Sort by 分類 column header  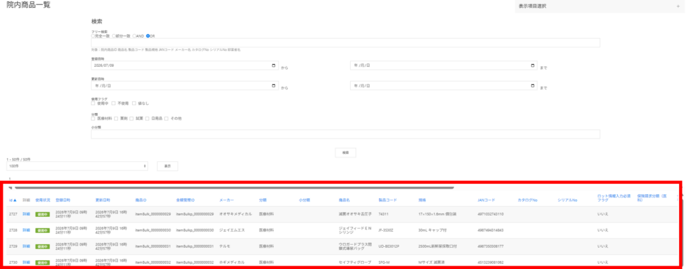[x=262, y=200]
